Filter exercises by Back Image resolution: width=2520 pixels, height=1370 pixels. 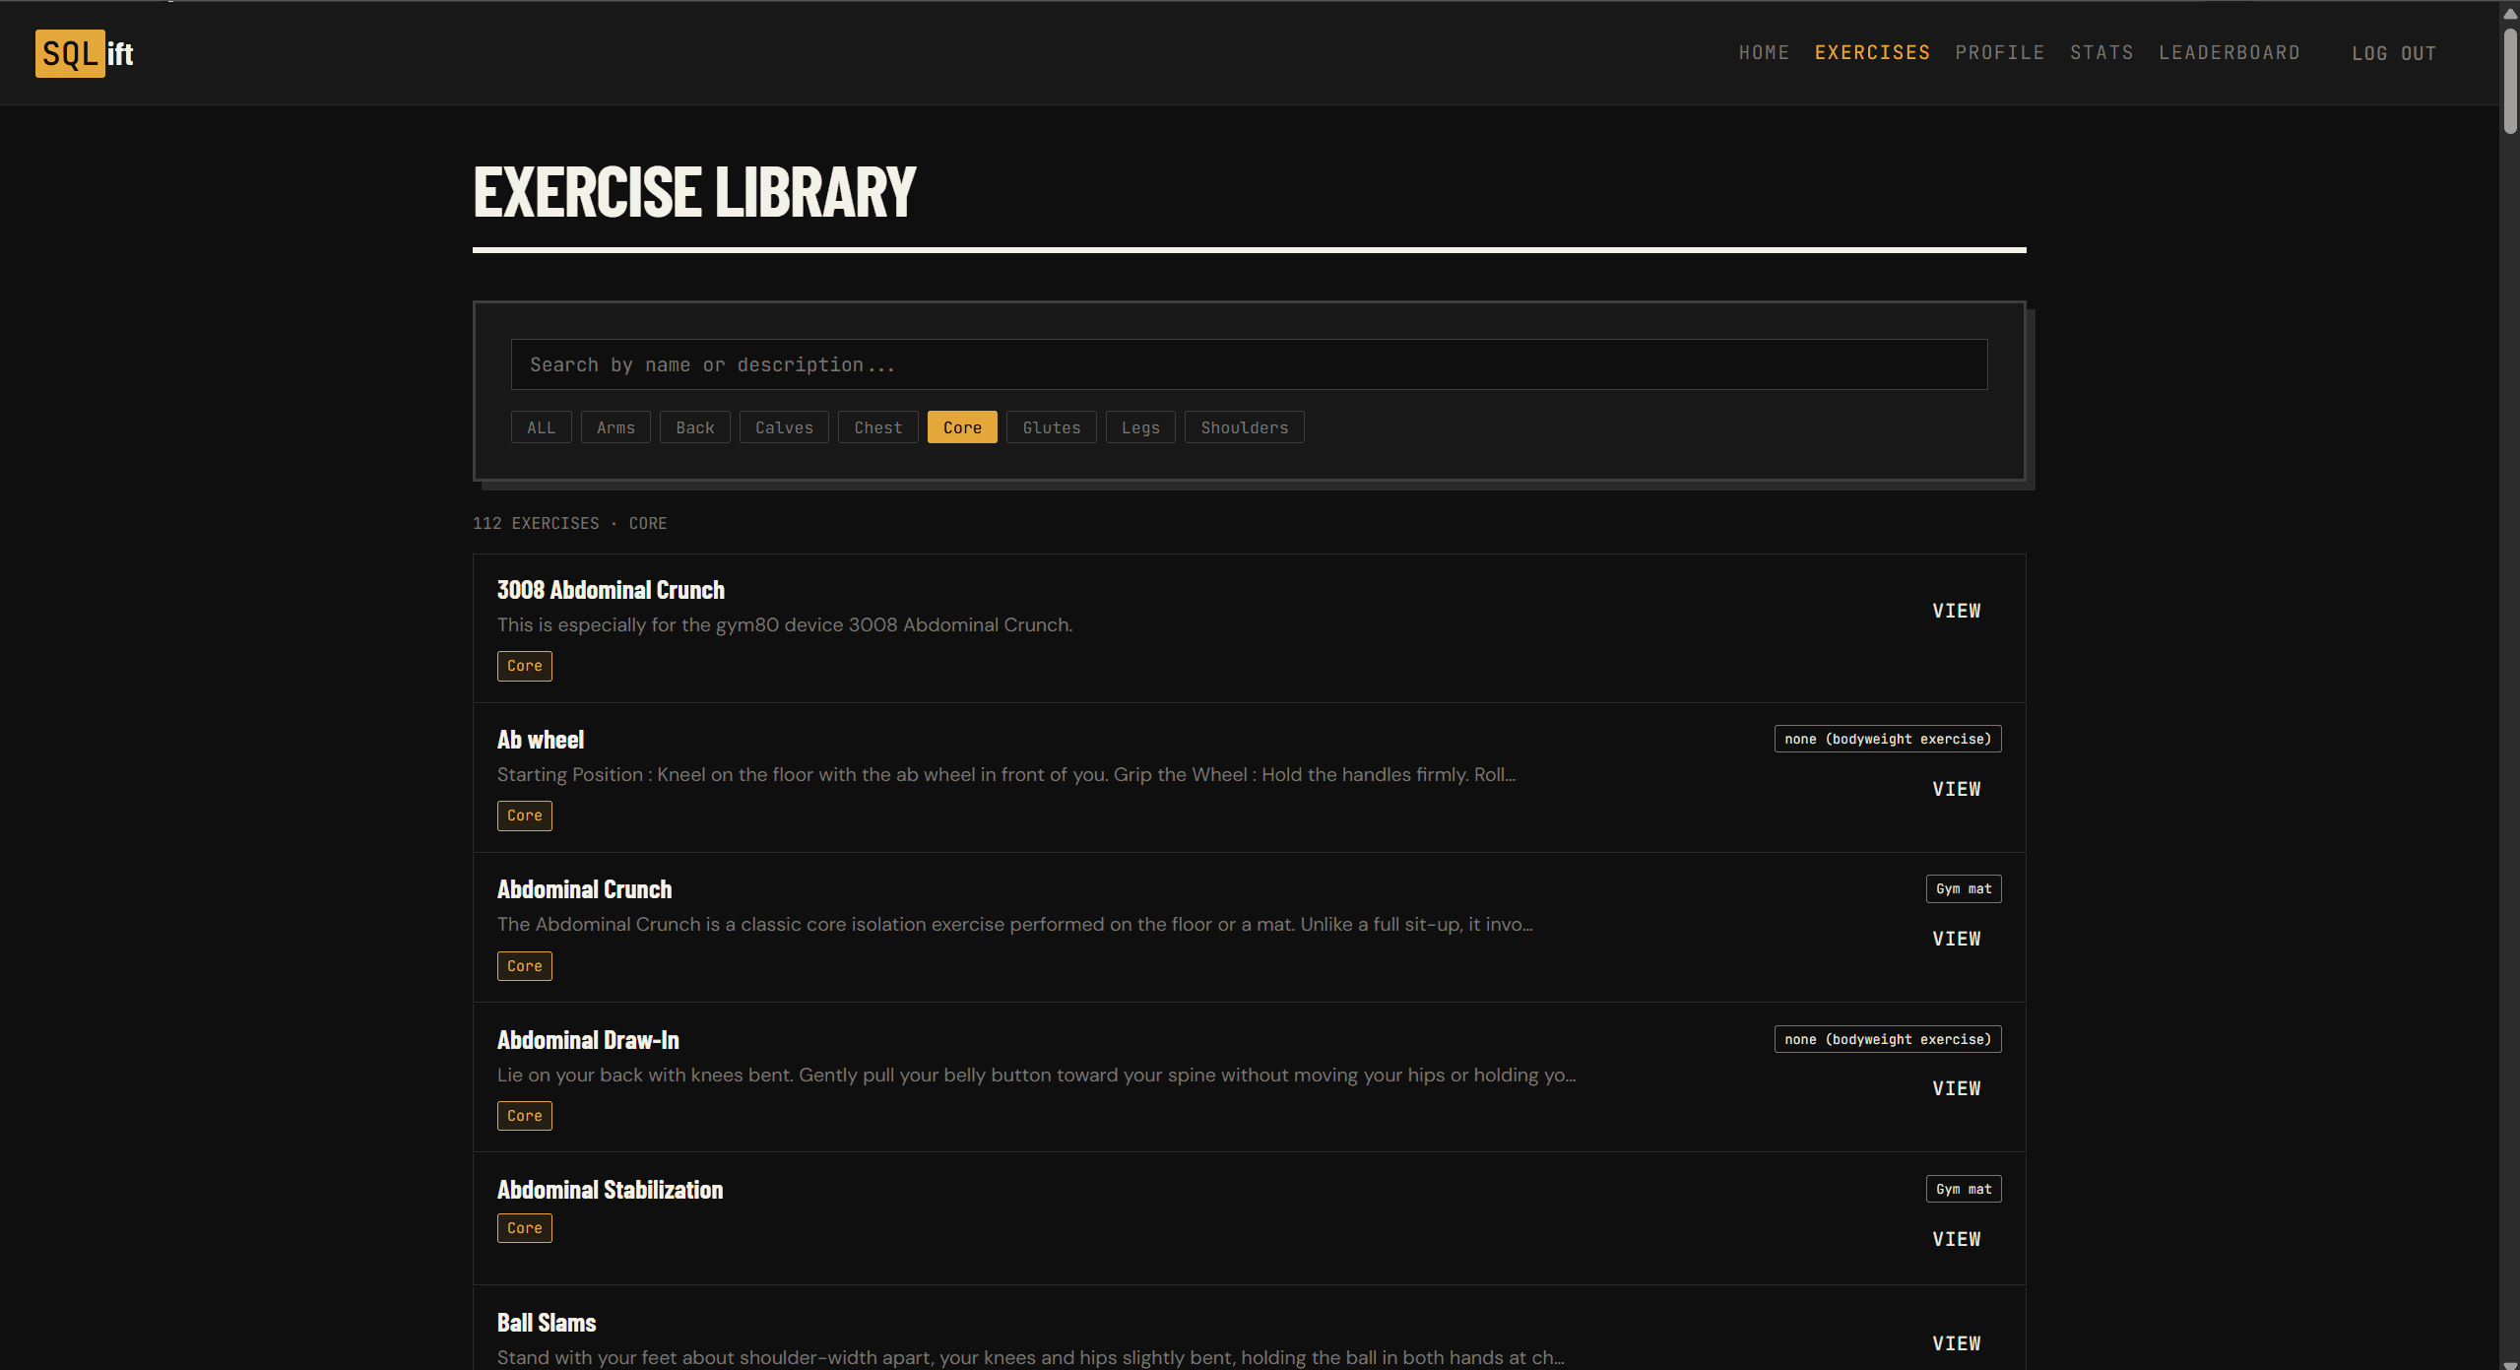[695, 427]
